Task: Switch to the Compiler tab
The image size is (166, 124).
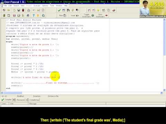Action: [7, 100]
